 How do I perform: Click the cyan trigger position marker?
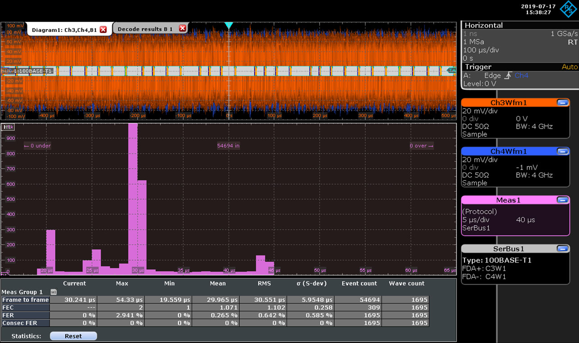click(x=229, y=26)
